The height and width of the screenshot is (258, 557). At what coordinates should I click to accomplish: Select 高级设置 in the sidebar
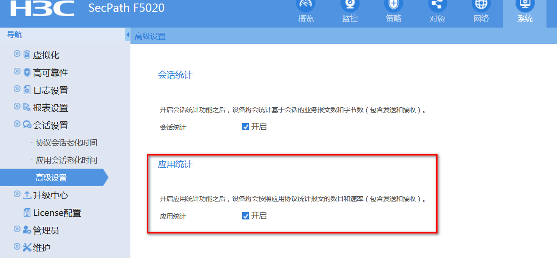pyautogui.click(x=51, y=178)
